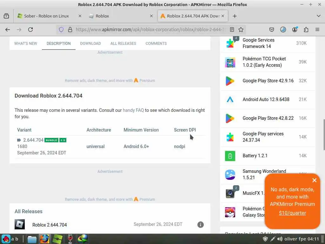This screenshot has width=325, height=244.
Task: Click the Roblox app thumbnail in All Releases
Action: [20, 224]
